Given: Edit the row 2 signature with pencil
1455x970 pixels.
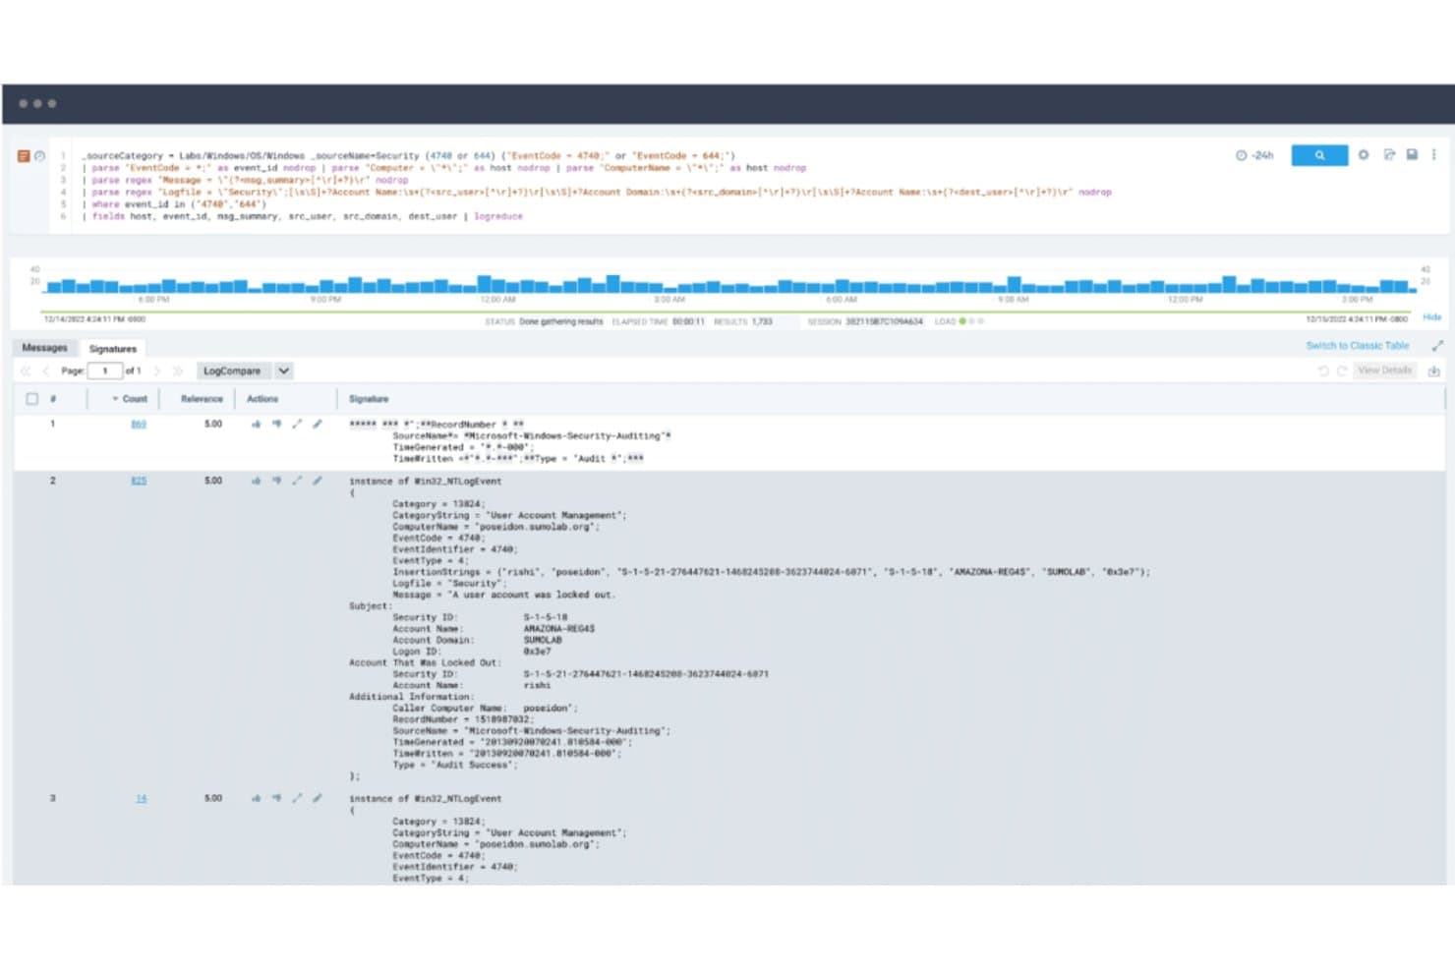Looking at the screenshot, I should pos(317,482).
